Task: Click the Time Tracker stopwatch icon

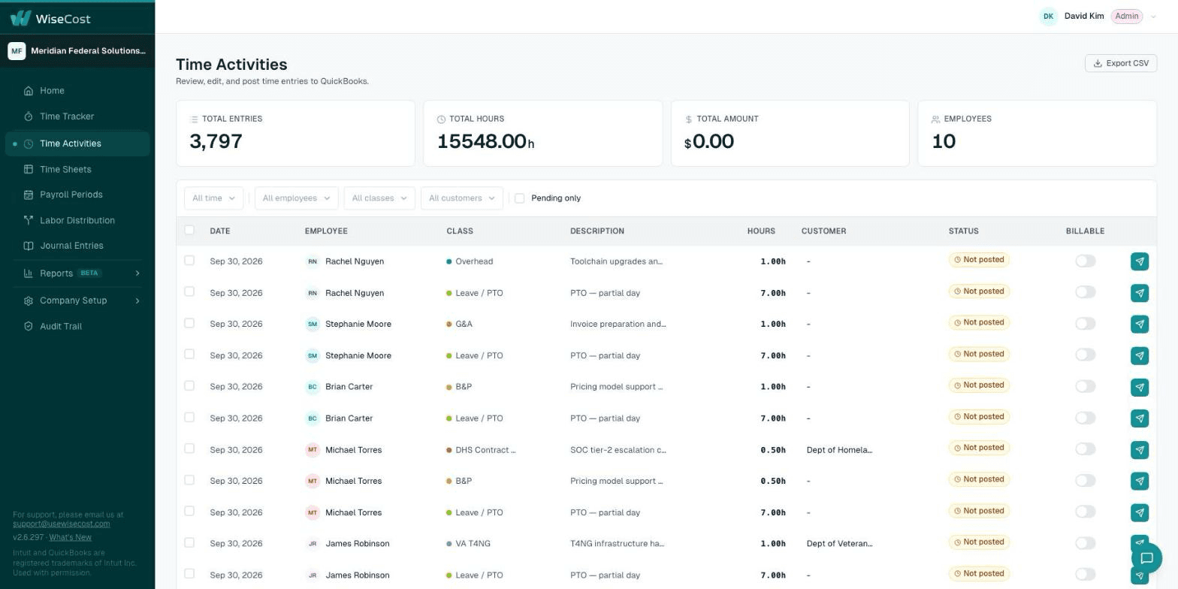Action: [29, 116]
